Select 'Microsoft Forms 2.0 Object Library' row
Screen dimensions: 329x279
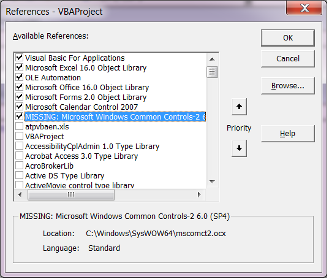[86, 97]
